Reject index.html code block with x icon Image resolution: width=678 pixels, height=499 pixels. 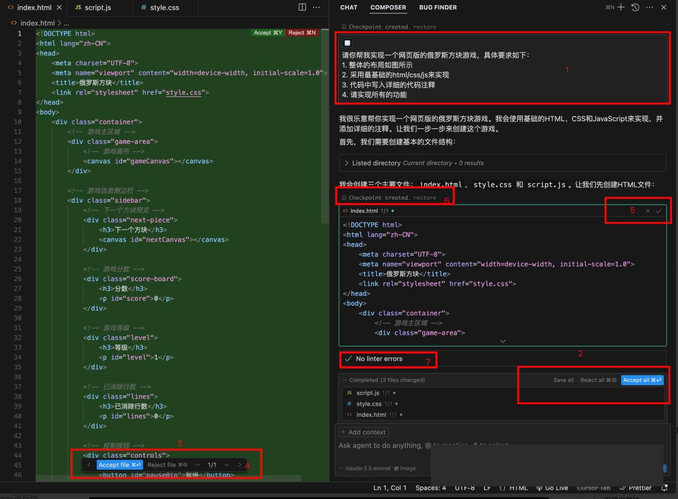(648, 211)
